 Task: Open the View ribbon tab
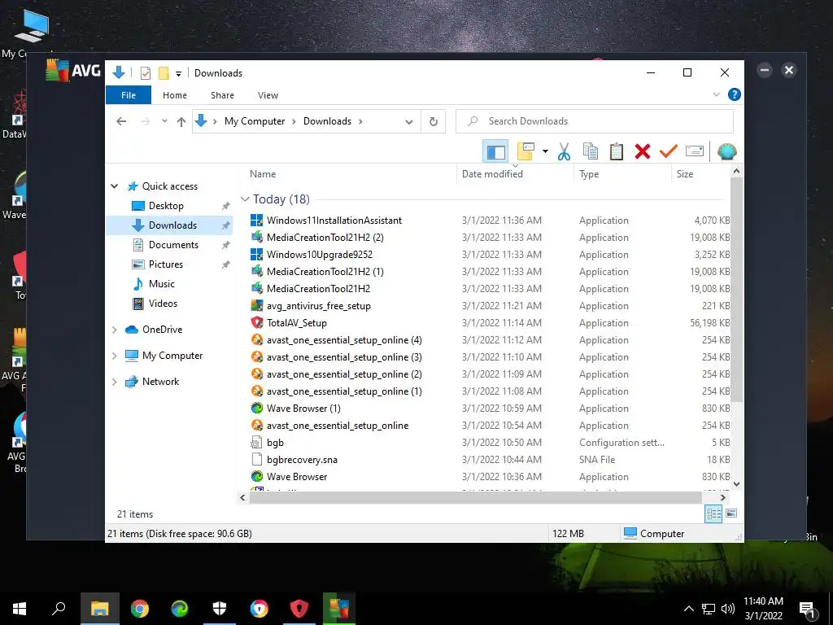(268, 95)
